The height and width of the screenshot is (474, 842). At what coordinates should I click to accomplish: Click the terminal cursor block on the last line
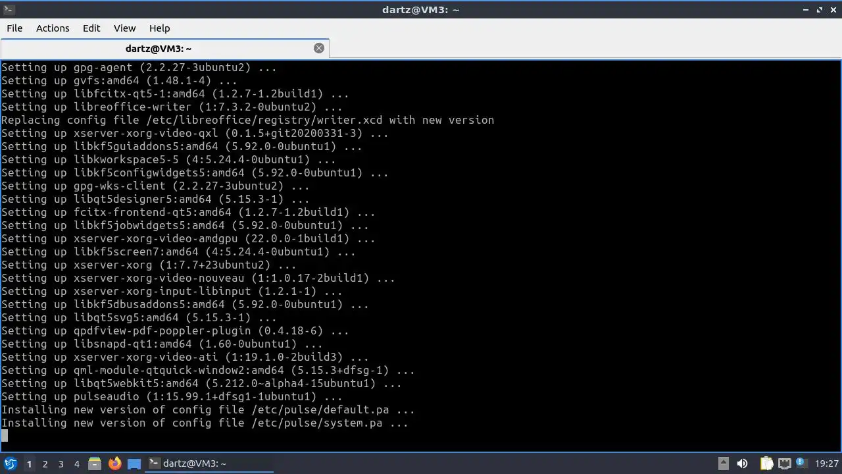pos(5,435)
